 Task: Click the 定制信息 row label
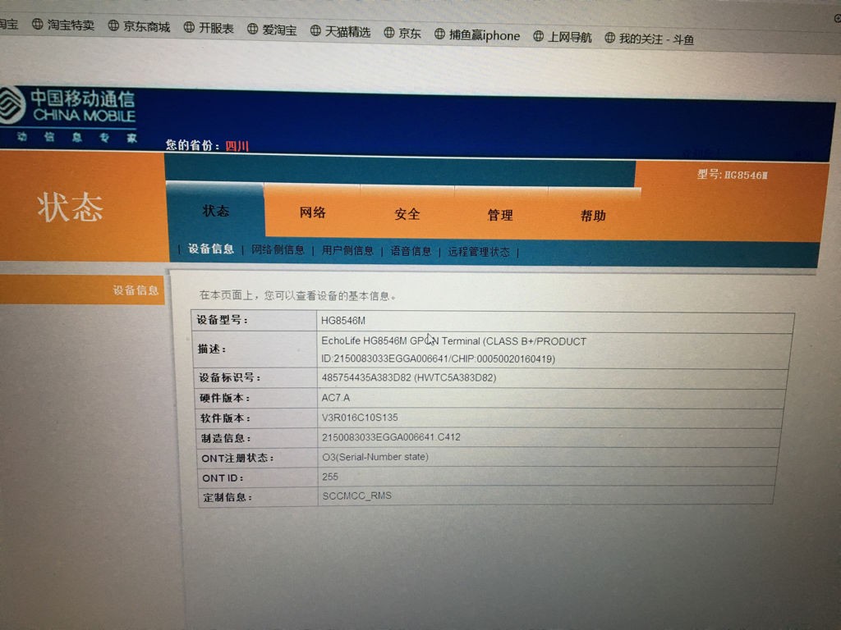(227, 497)
